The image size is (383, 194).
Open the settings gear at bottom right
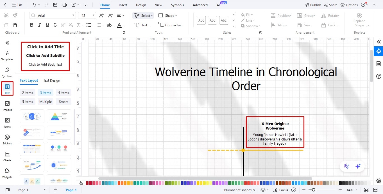(x=379, y=181)
